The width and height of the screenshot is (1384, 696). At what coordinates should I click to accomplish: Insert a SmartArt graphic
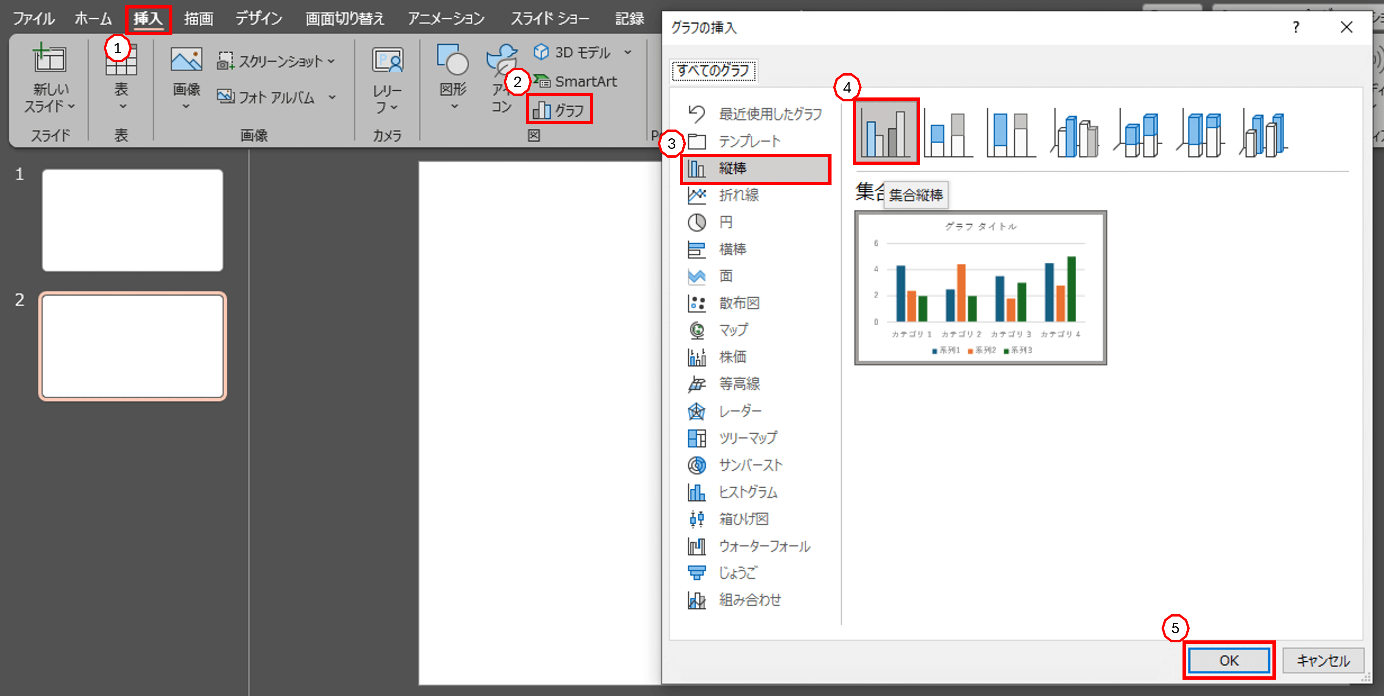tap(575, 81)
